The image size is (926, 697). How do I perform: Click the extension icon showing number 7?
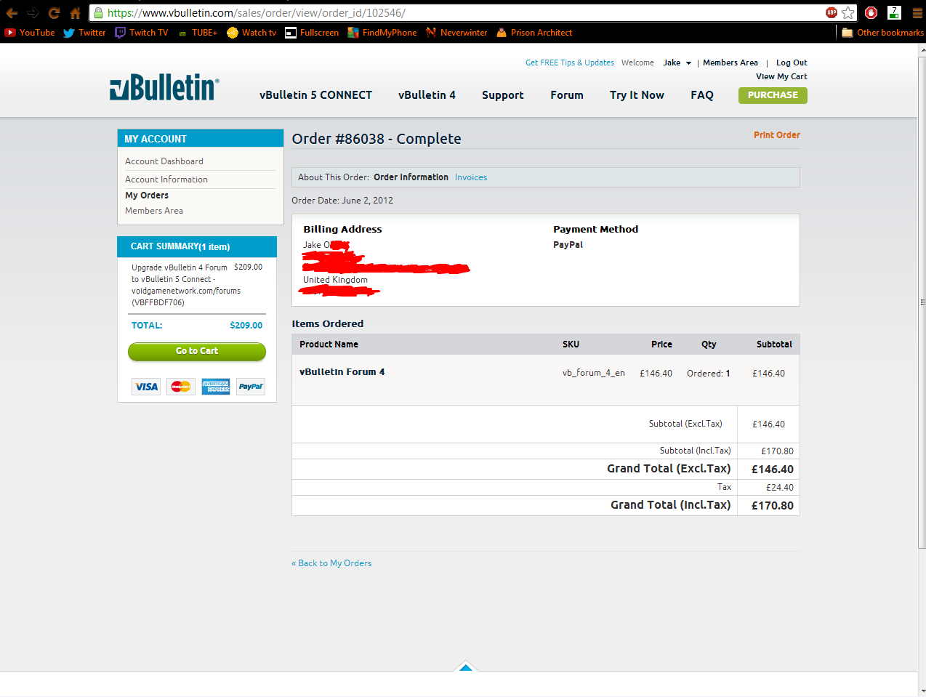pyautogui.click(x=895, y=12)
